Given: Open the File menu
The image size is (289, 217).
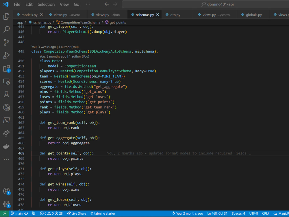Looking at the screenshot, I should (x=17, y=4).
